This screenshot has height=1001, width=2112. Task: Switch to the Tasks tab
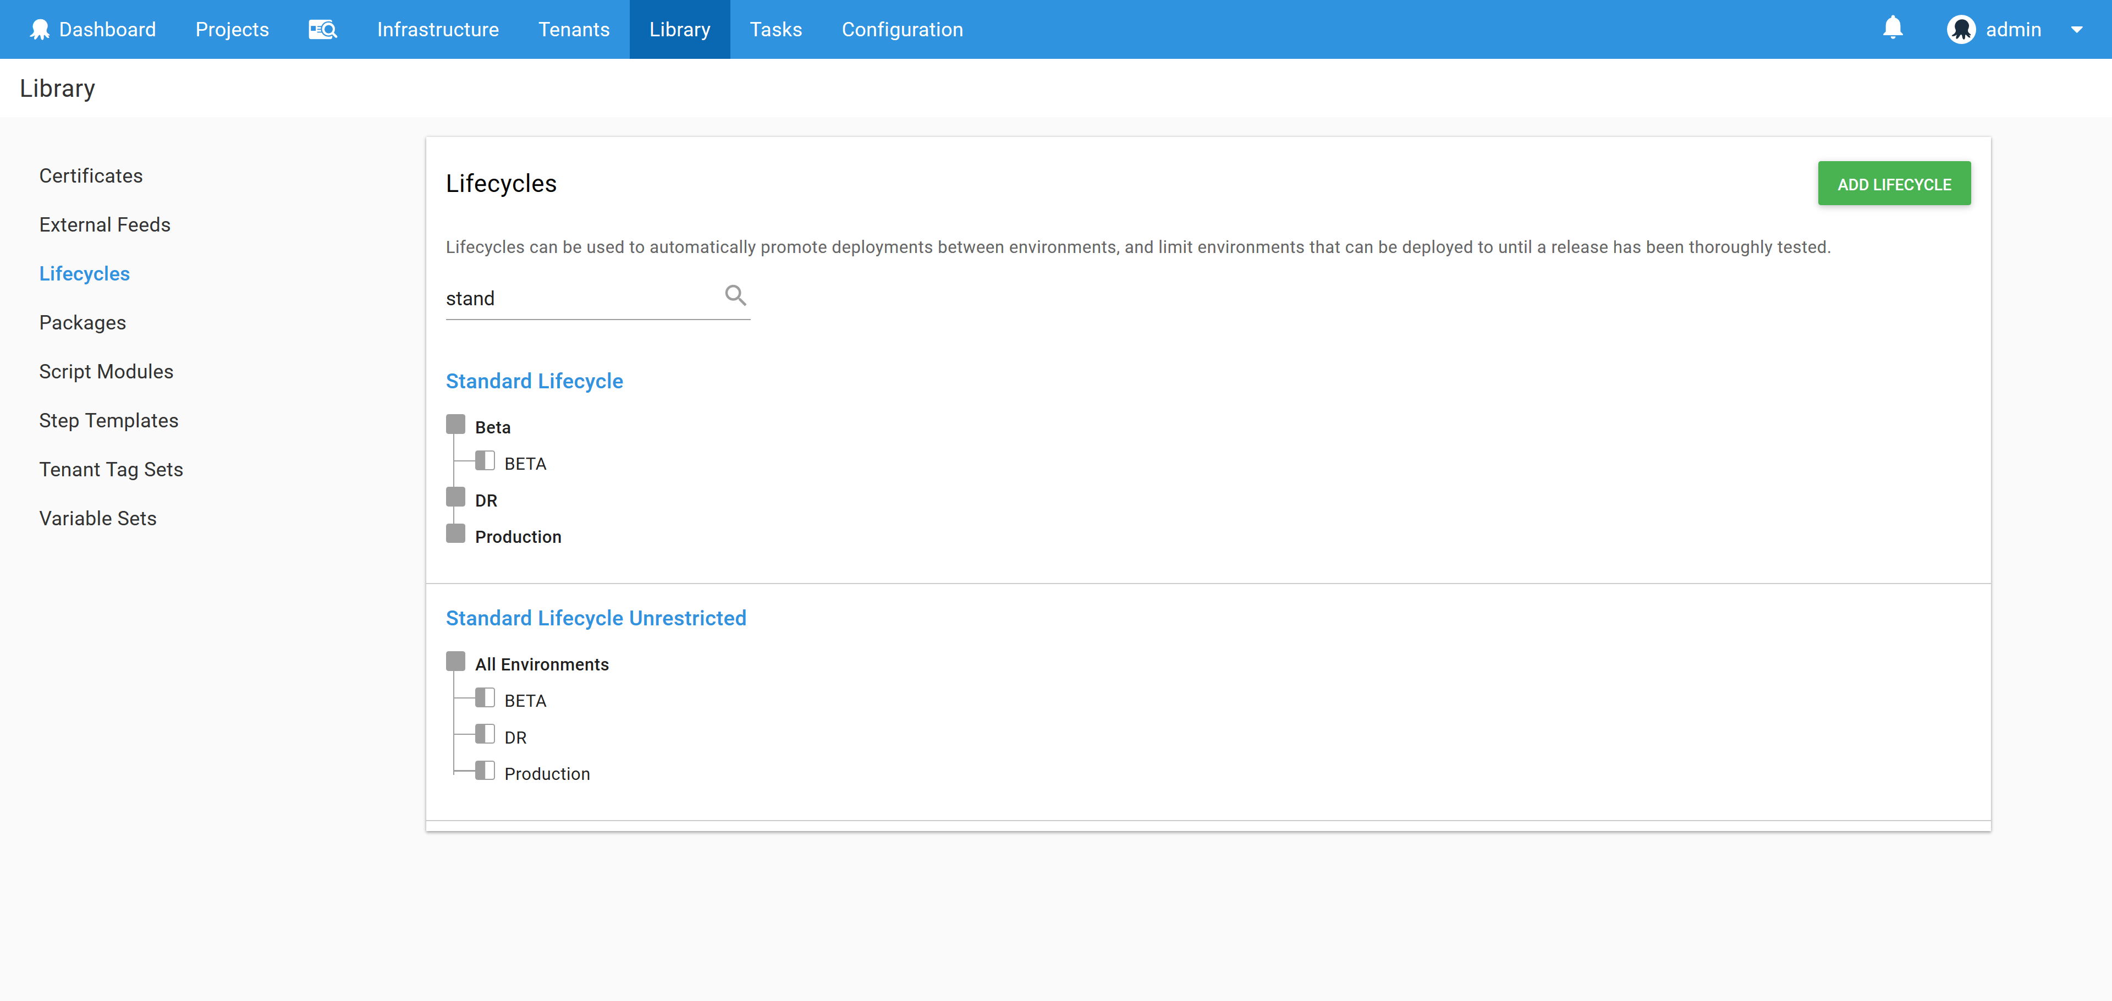[775, 30]
